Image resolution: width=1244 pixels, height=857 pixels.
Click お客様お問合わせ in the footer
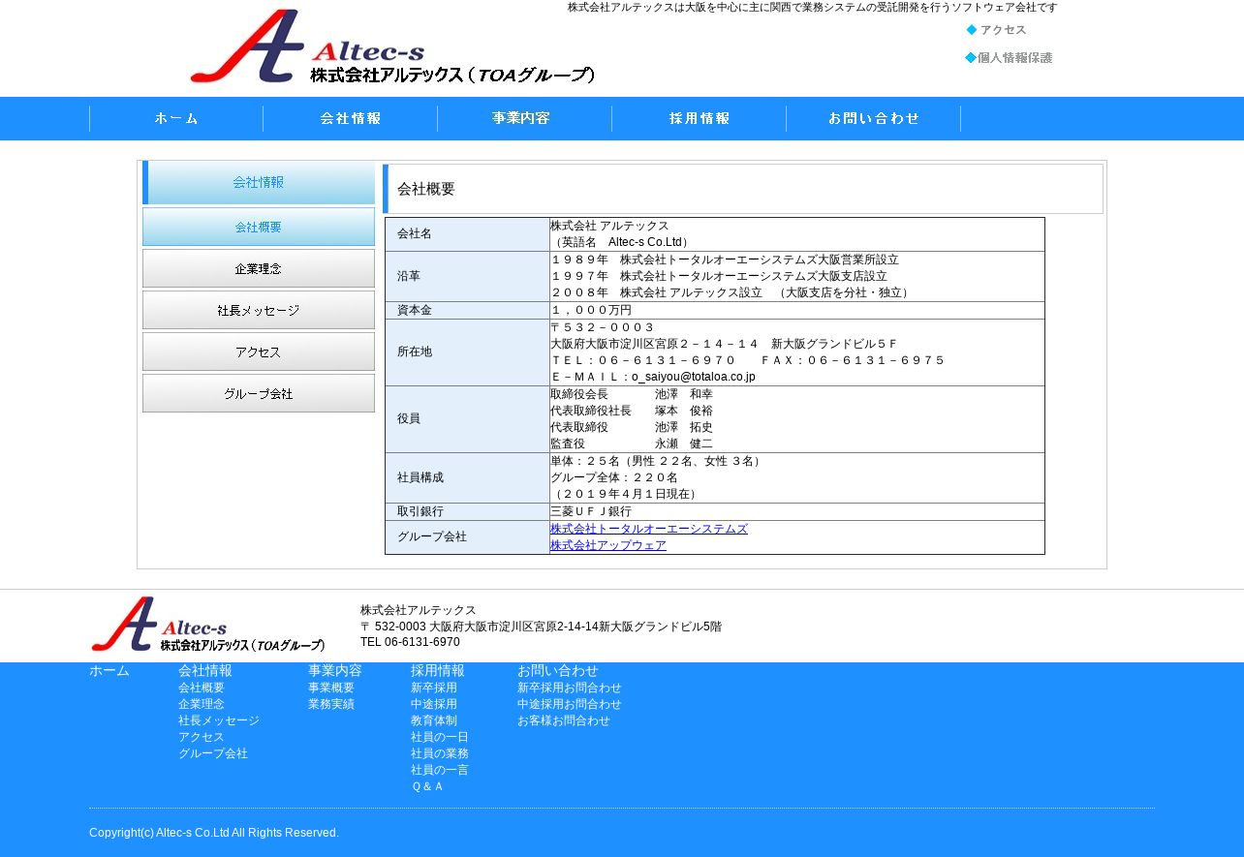pyautogui.click(x=564, y=720)
